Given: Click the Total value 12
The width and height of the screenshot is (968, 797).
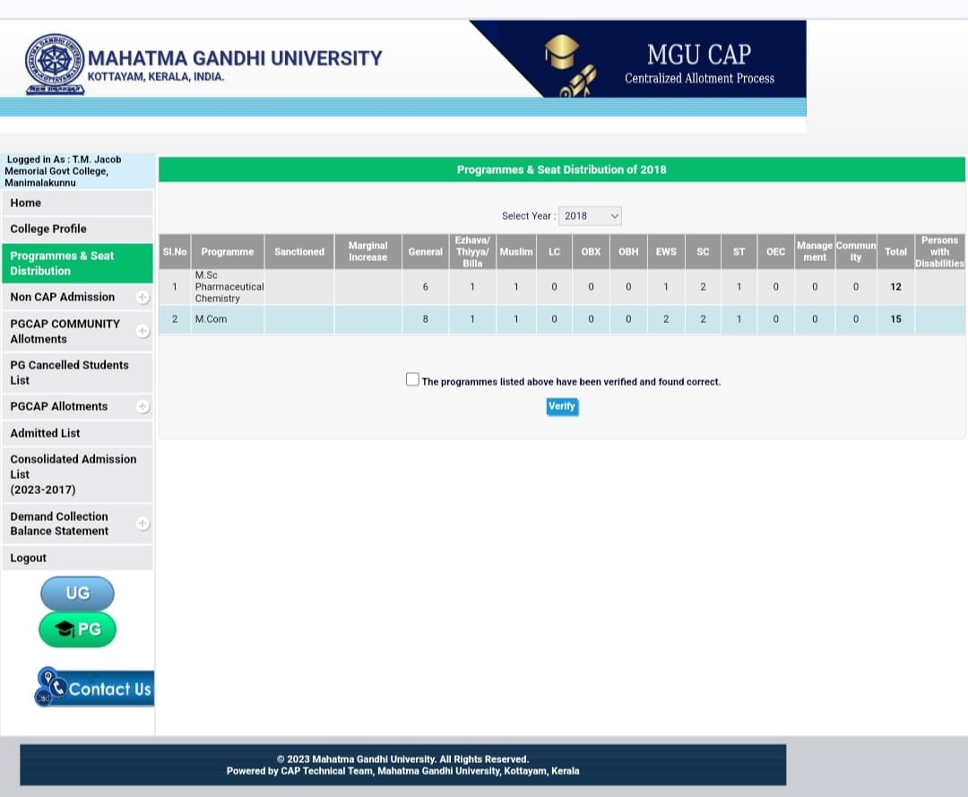Looking at the screenshot, I should coord(895,287).
